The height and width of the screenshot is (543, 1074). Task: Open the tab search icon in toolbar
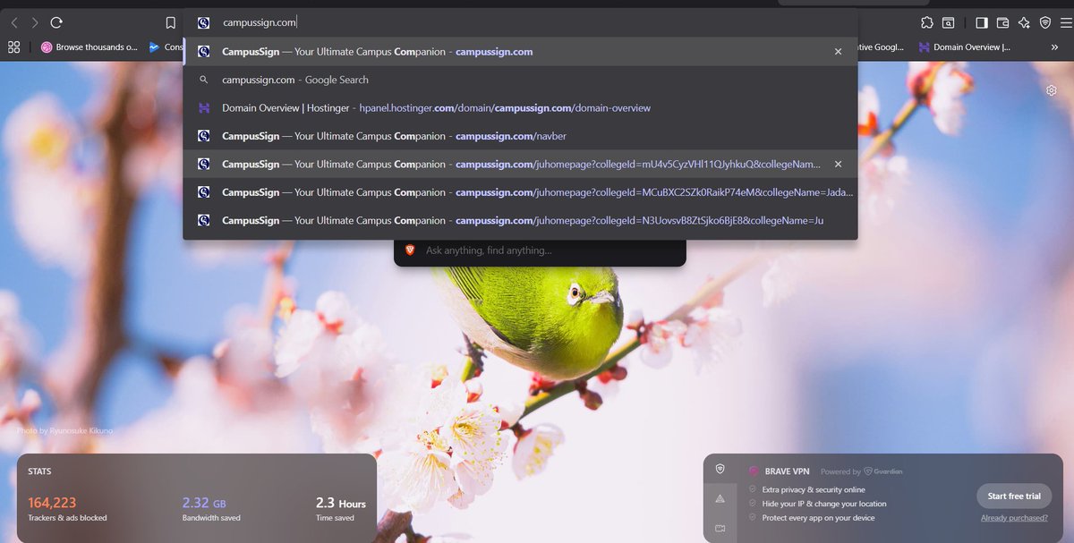(x=948, y=22)
